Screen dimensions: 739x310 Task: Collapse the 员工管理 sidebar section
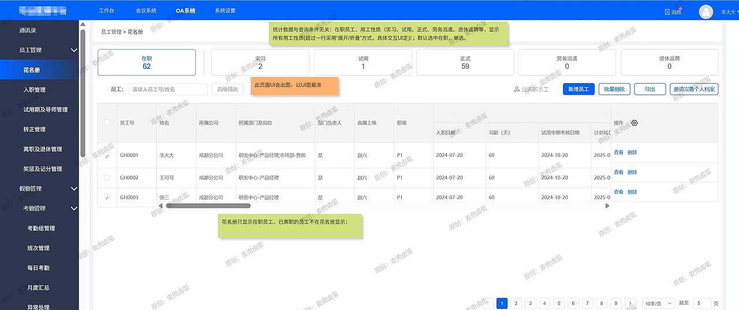coord(74,50)
